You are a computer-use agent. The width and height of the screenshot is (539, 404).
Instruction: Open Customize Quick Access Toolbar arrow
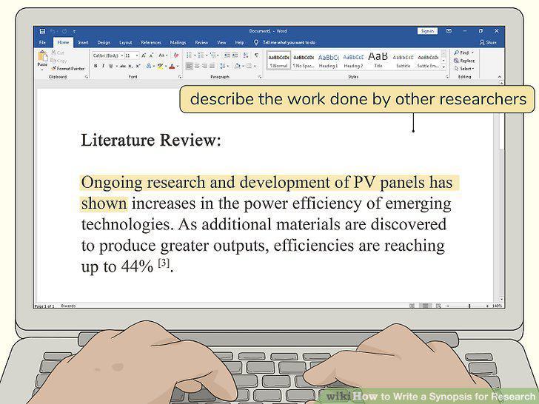[x=74, y=31]
